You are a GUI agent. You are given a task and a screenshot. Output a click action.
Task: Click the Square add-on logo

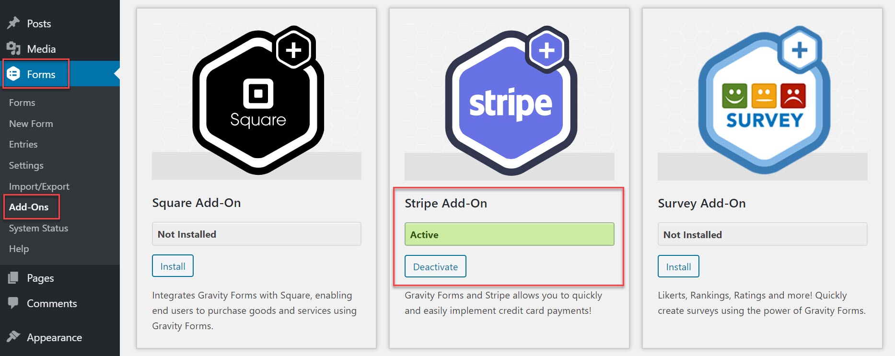pos(258,100)
